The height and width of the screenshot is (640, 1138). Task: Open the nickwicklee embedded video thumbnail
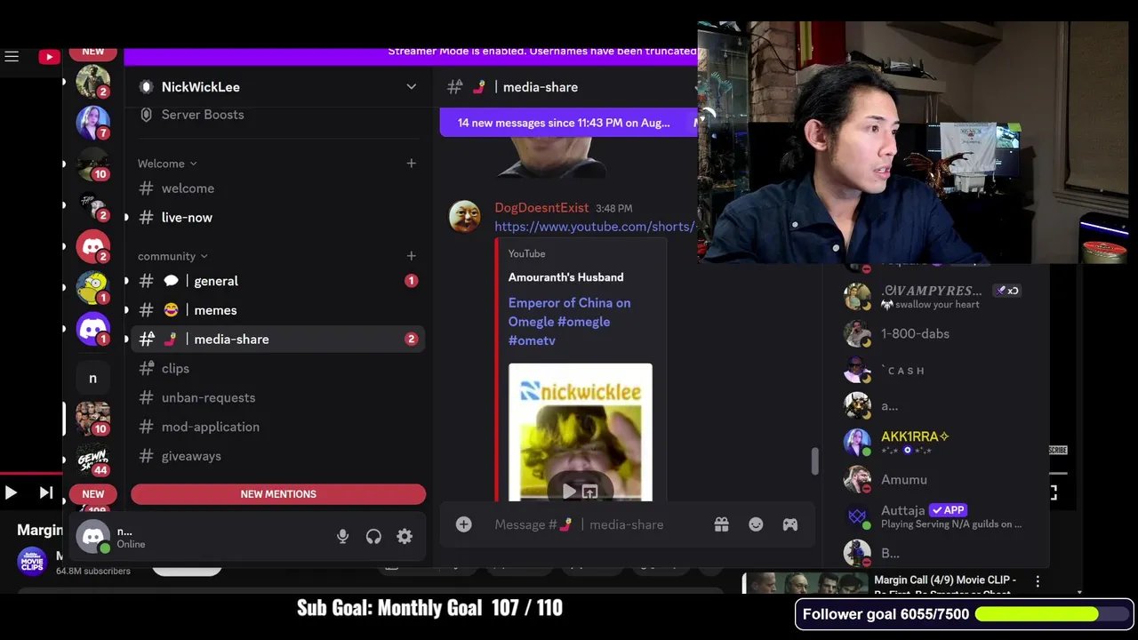pos(581,432)
